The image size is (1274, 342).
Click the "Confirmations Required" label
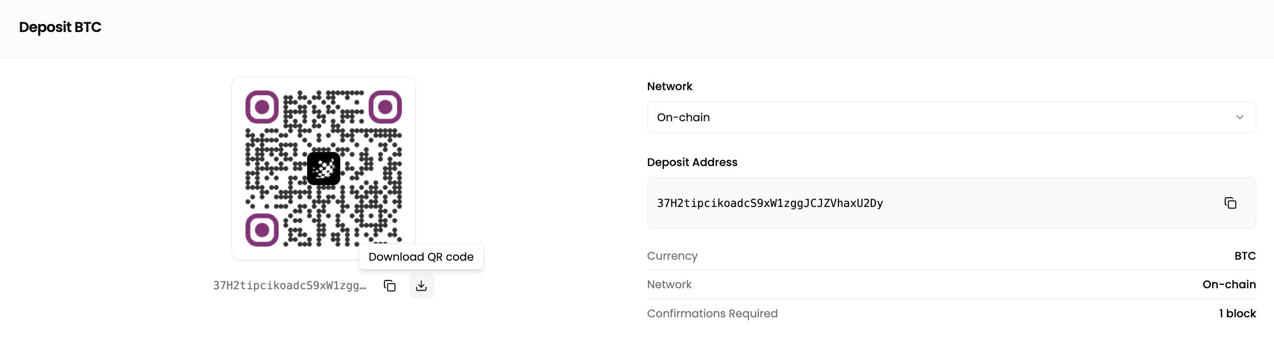click(x=712, y=313)
